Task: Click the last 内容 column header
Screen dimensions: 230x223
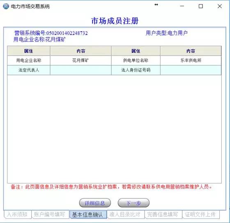Action: [191, 51]
